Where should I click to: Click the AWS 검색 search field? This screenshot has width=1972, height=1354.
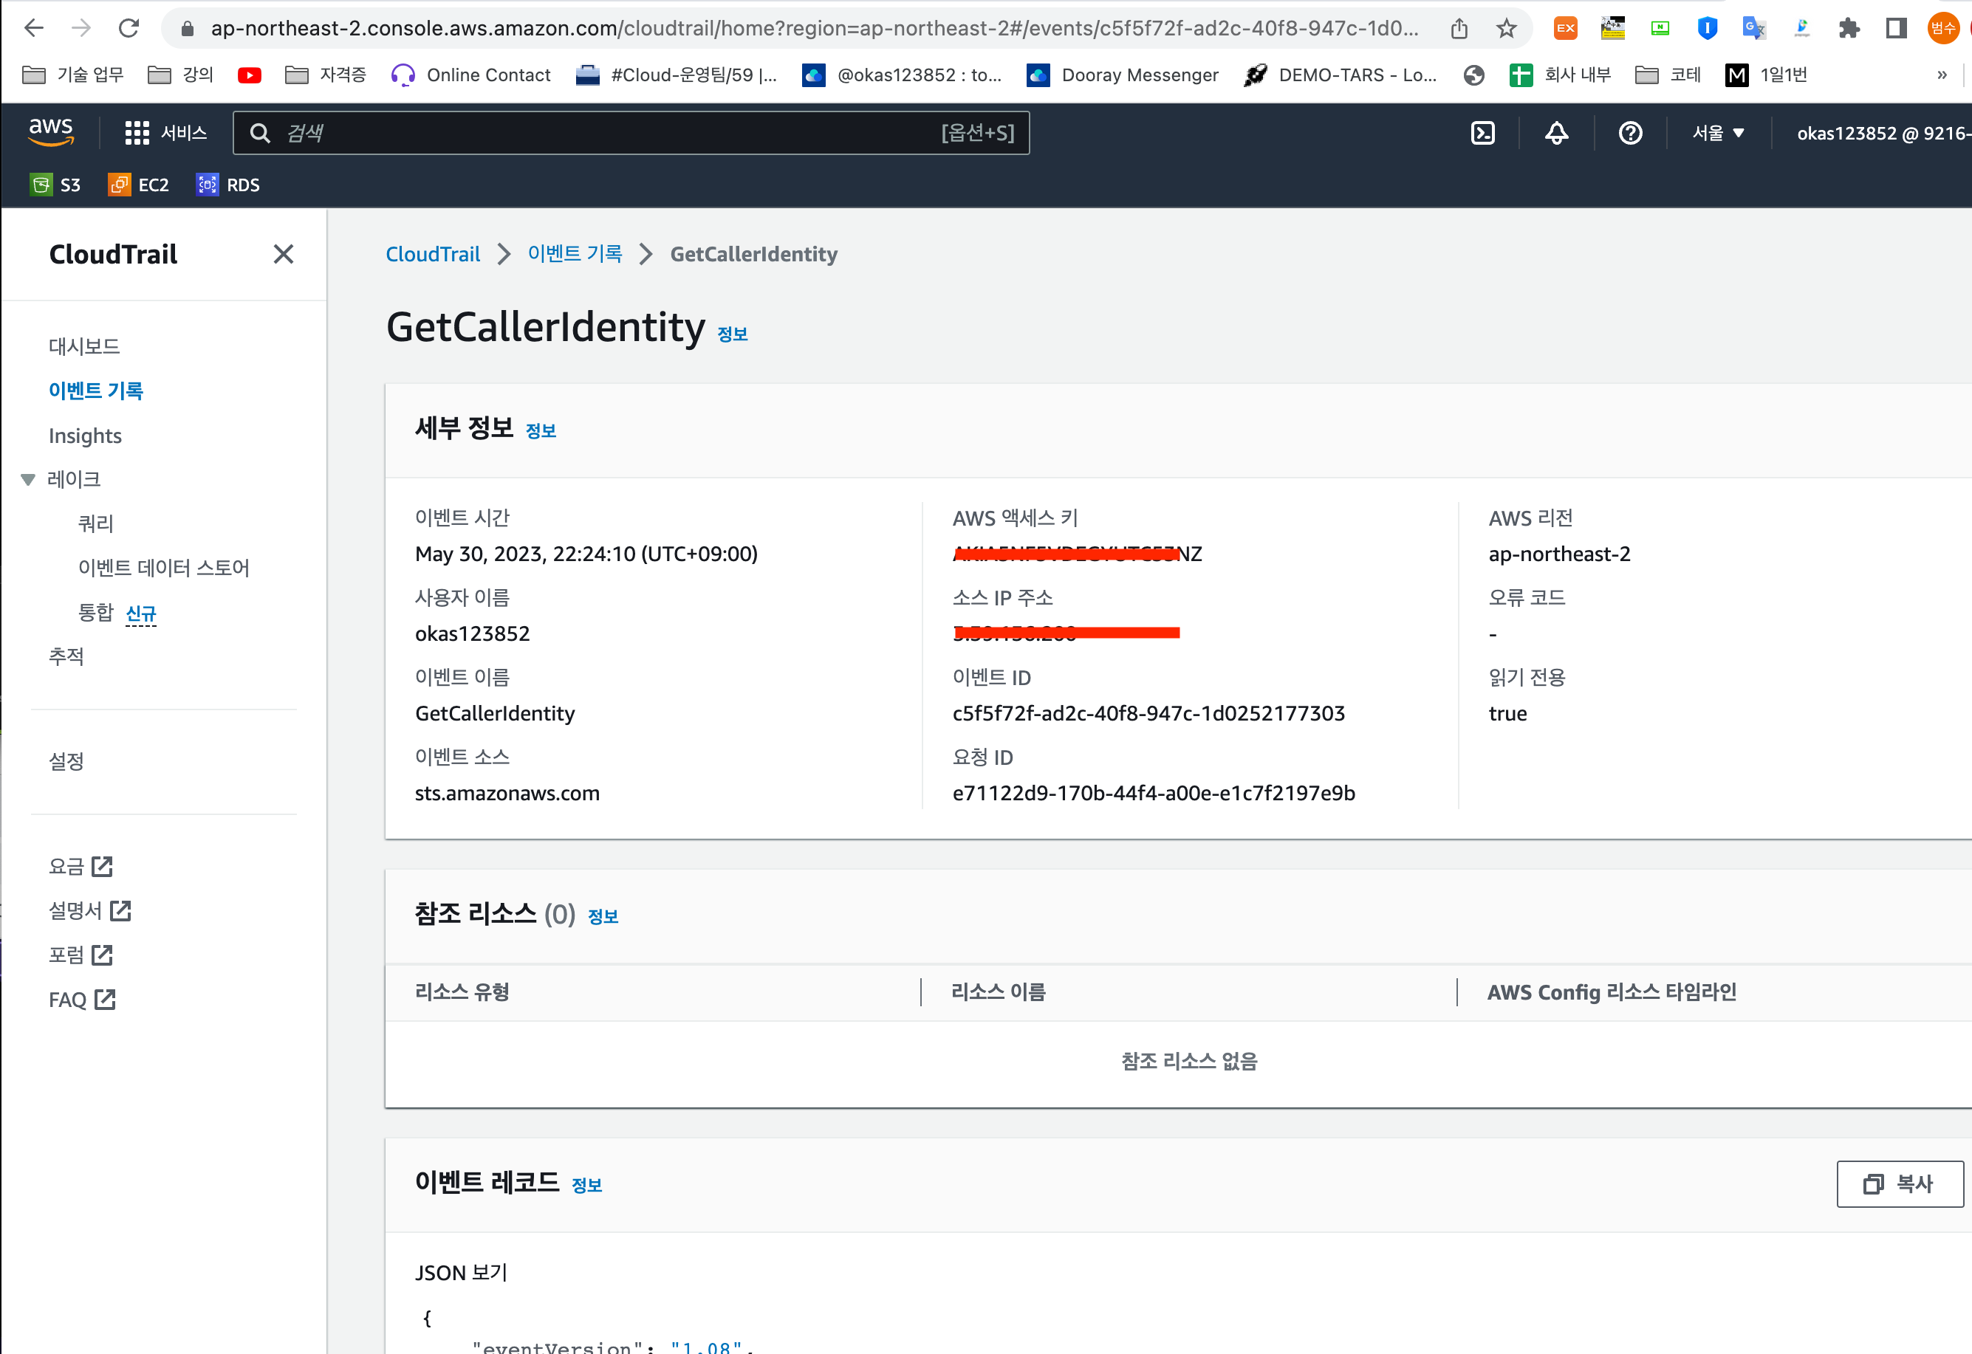coord(631,133)
